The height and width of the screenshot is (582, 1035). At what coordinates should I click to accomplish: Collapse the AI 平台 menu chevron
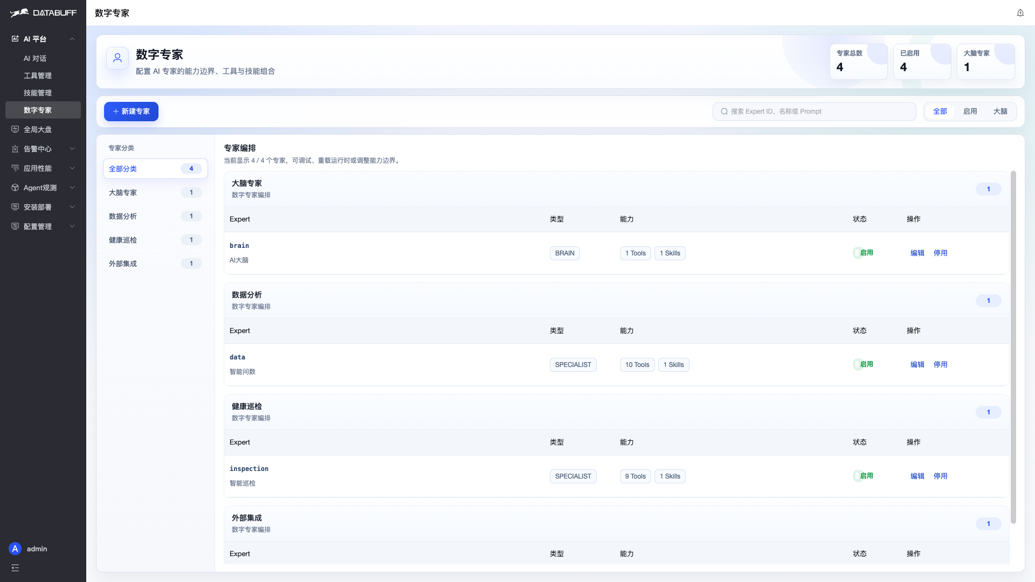(x=72, y=39)
